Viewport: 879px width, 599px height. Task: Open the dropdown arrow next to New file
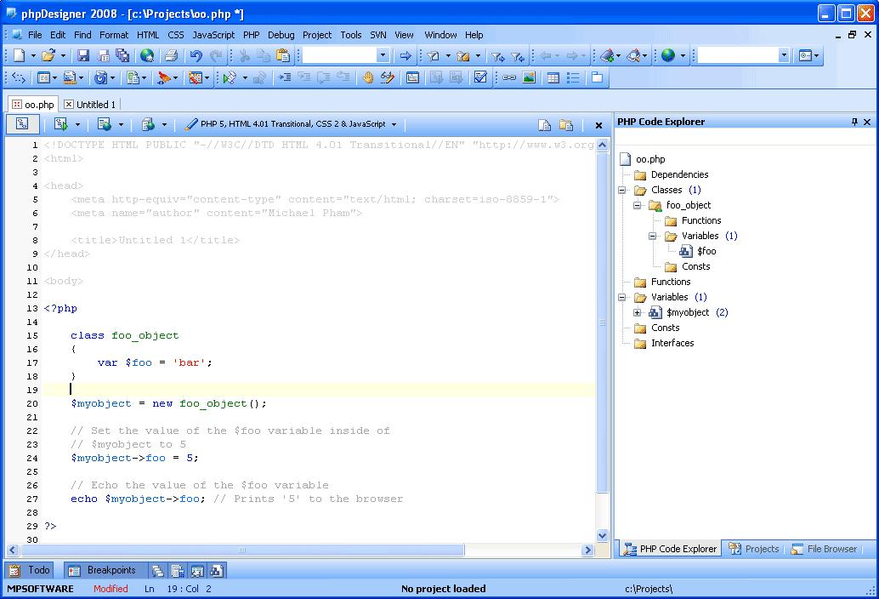pyautogui.click(x=33, y=55)
